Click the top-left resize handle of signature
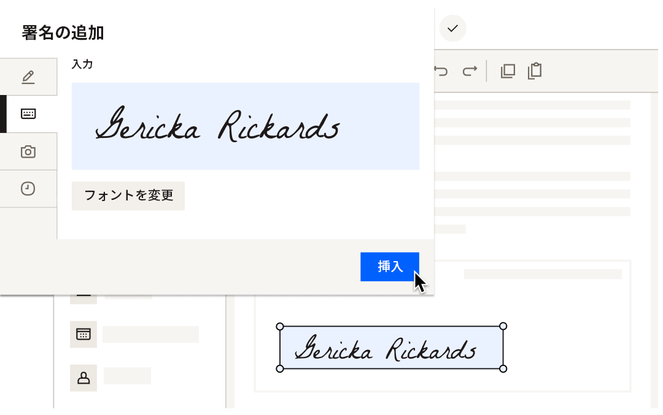 point(280,326)
